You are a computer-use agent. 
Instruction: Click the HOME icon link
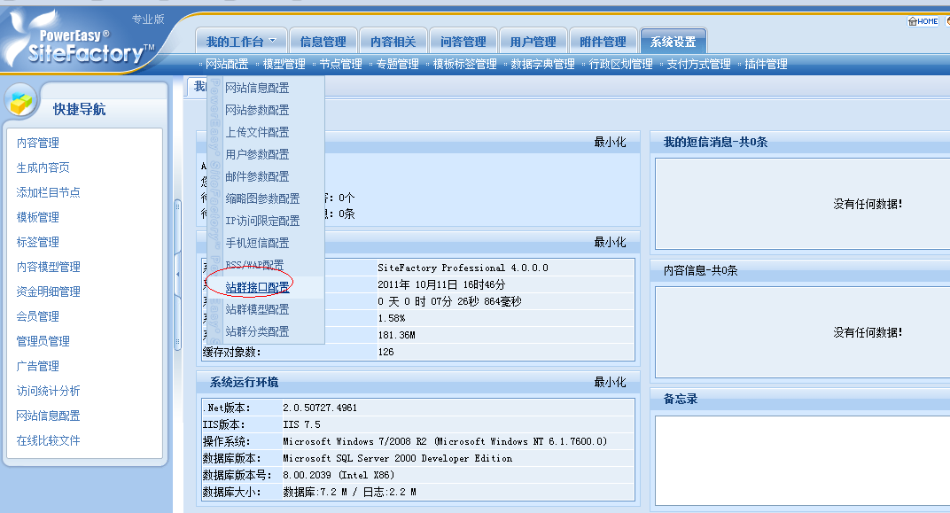(x=923, y=21)
